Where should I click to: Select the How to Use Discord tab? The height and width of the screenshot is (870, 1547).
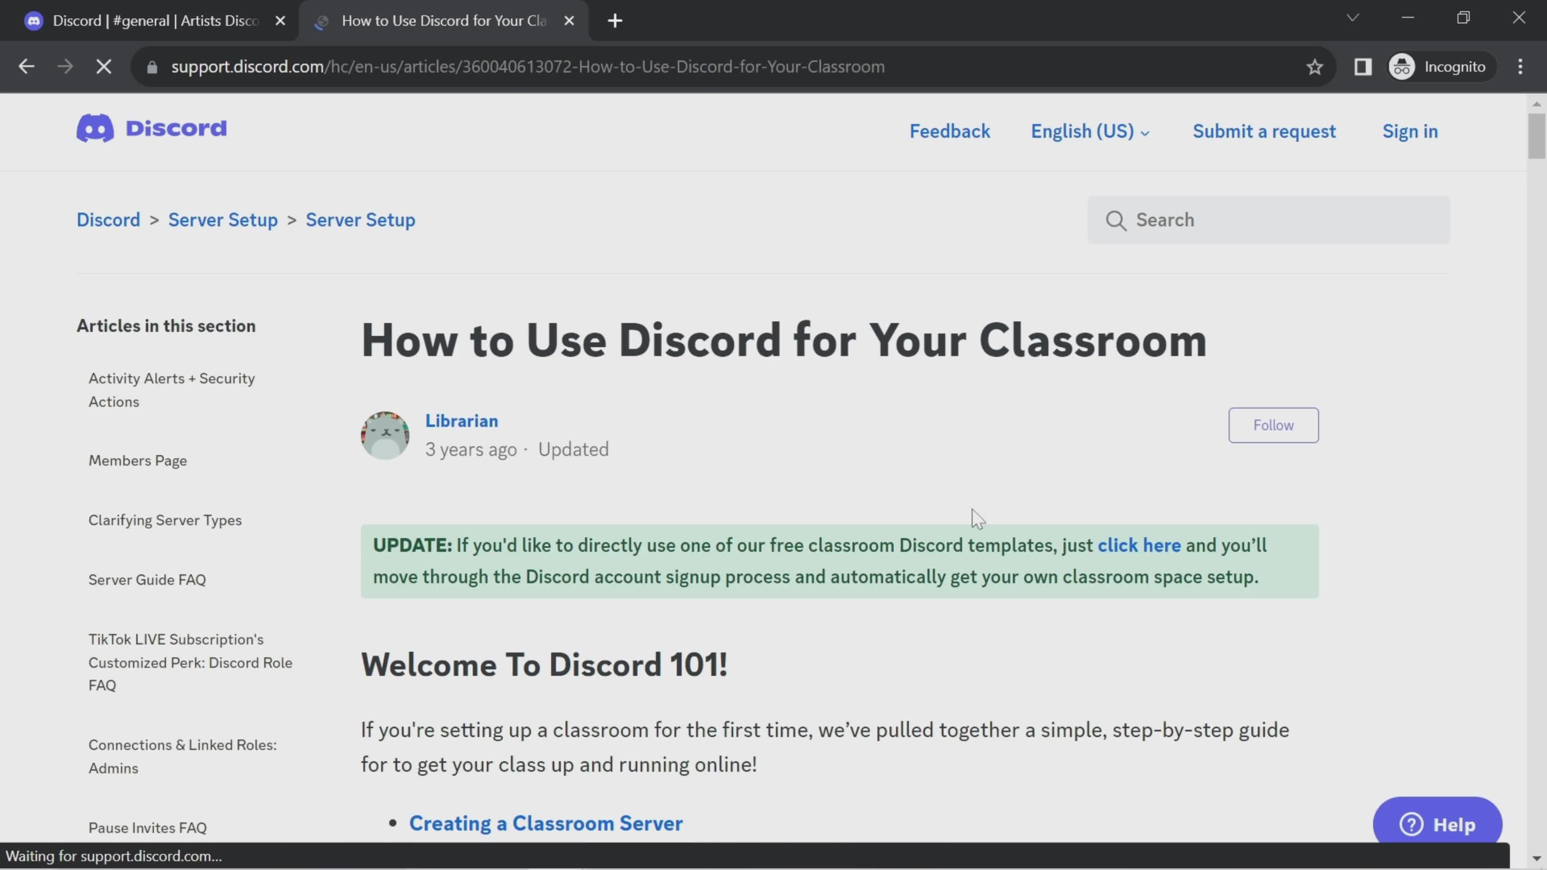tap(443, 21)
